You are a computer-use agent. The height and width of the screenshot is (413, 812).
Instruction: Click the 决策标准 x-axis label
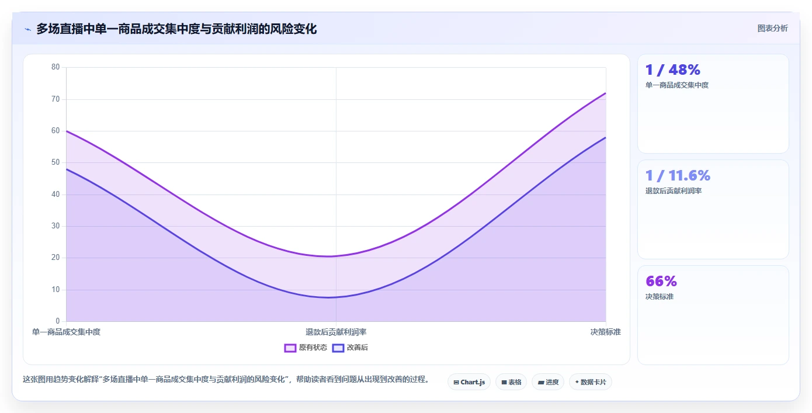pyautogui.click(x=606, y=332)
